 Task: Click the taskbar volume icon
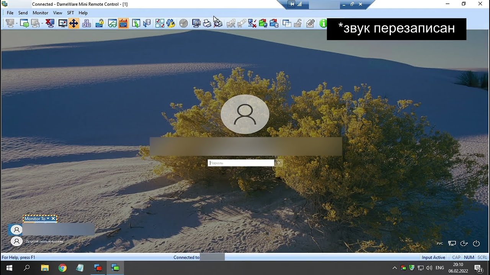click(x=429, y=268)
